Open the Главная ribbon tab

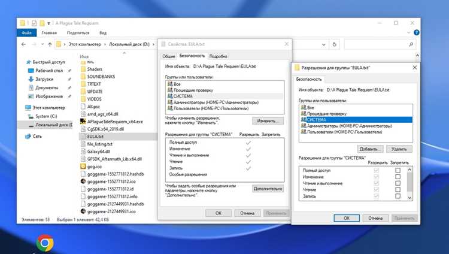(49, 33)
